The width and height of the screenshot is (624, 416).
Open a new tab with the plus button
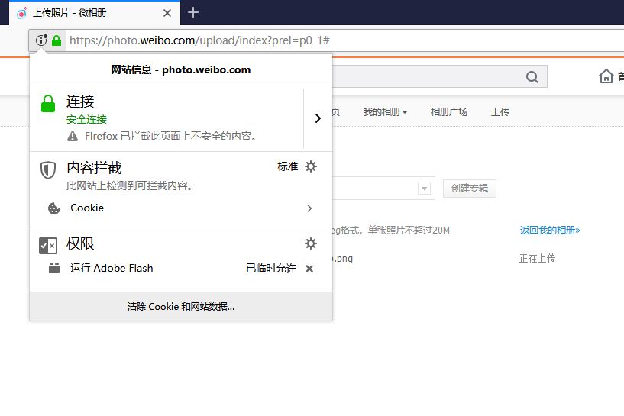click(193, 13)
